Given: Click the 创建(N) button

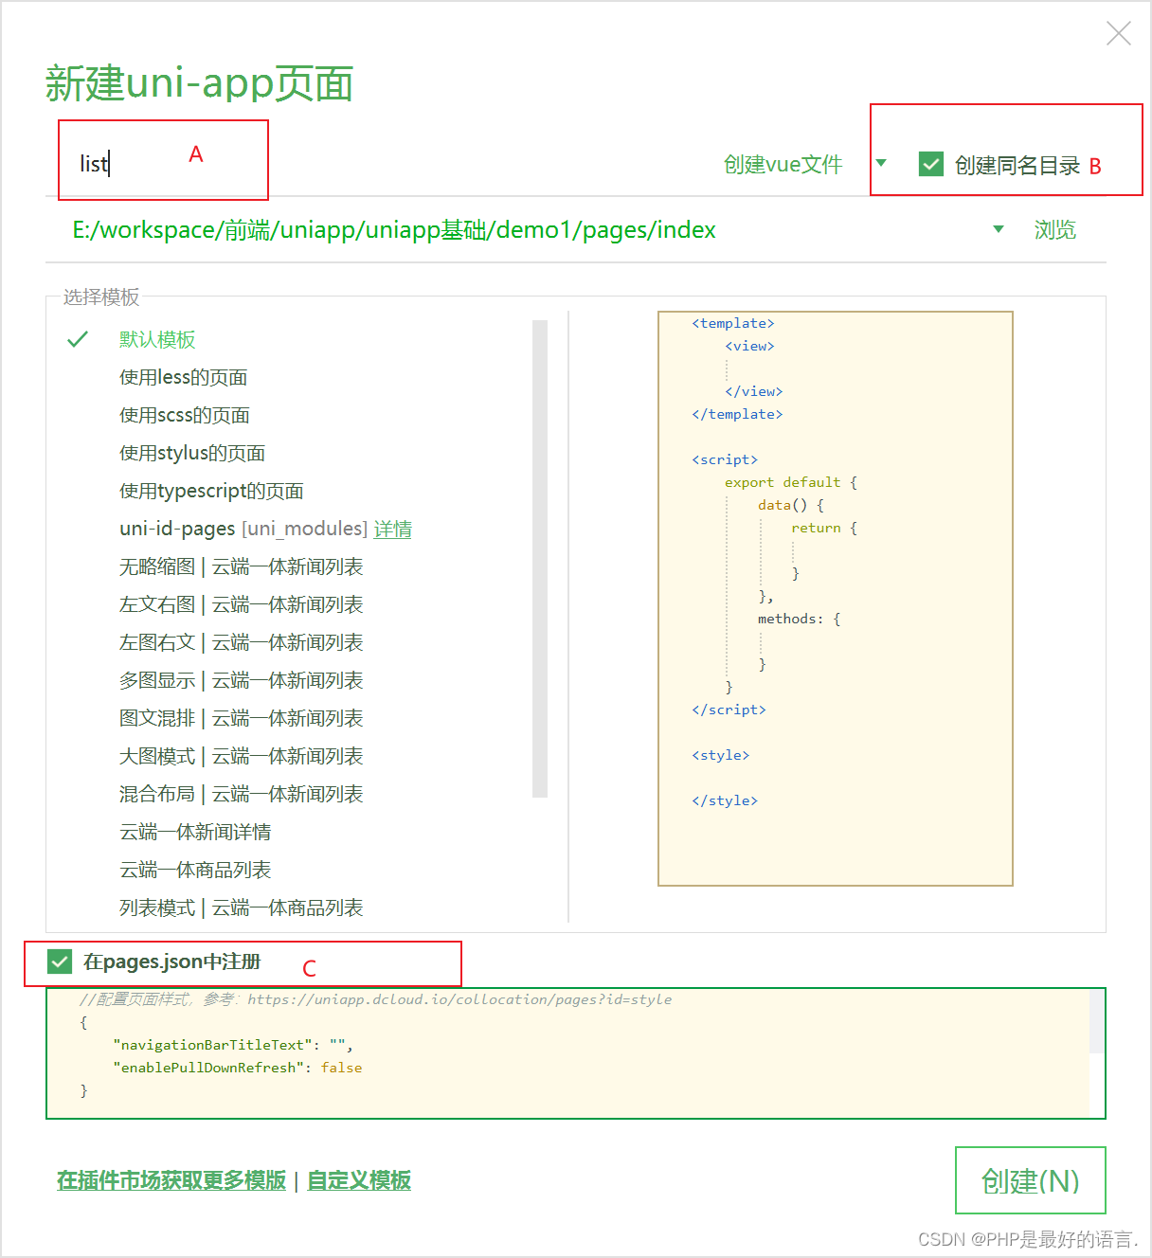Looking at the screenshot, I should tap(1030, 1181).
